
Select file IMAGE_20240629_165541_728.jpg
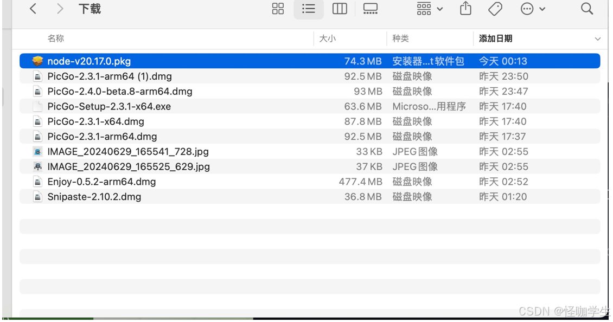tap(128, 152)
